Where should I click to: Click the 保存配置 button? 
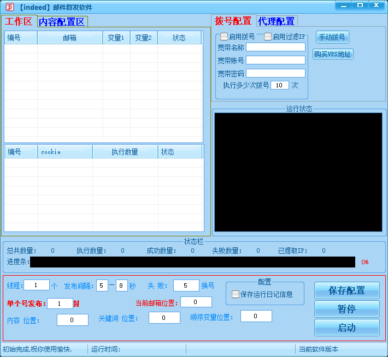346,290
